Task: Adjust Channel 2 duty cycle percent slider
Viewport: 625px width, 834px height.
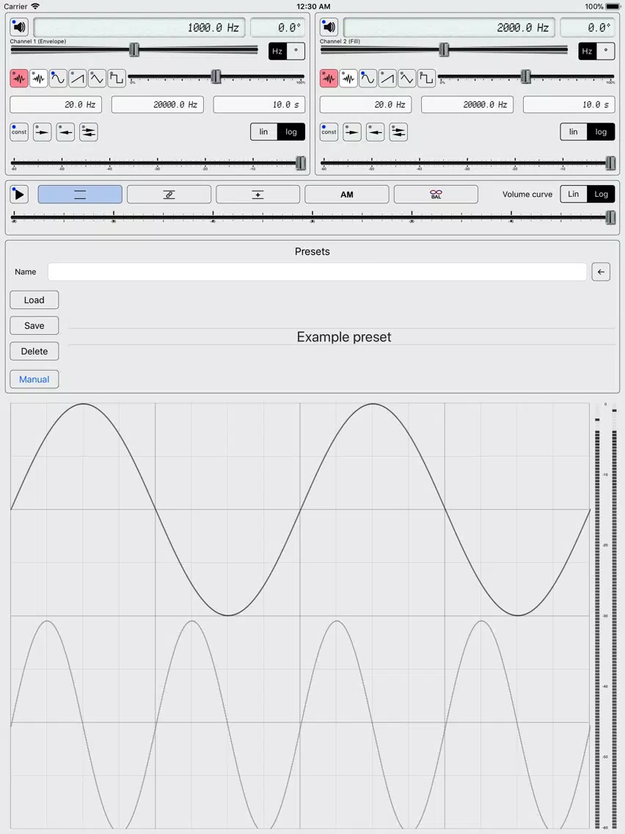Action: coord(526,77)
